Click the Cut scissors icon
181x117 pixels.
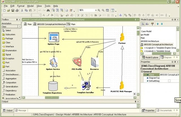click(22, 10)
